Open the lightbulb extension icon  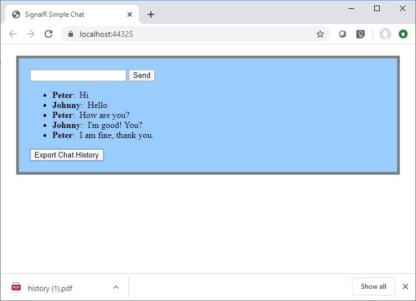(360, 34)
